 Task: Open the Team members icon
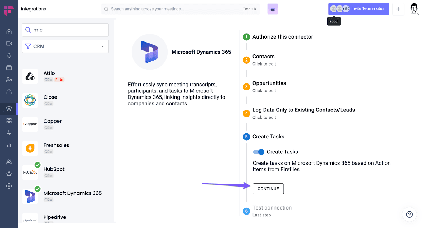[9, 162]
